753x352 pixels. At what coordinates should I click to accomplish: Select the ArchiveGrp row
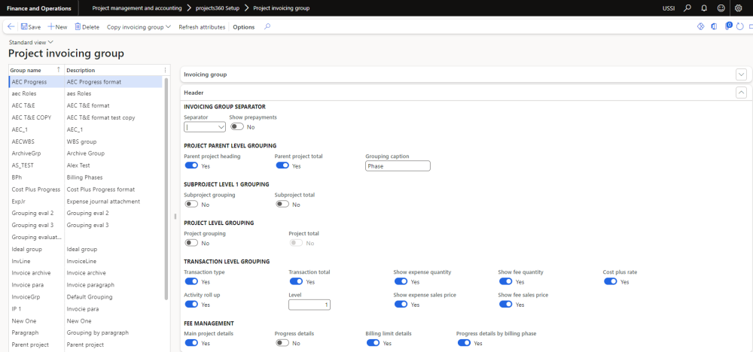point(86,153)
